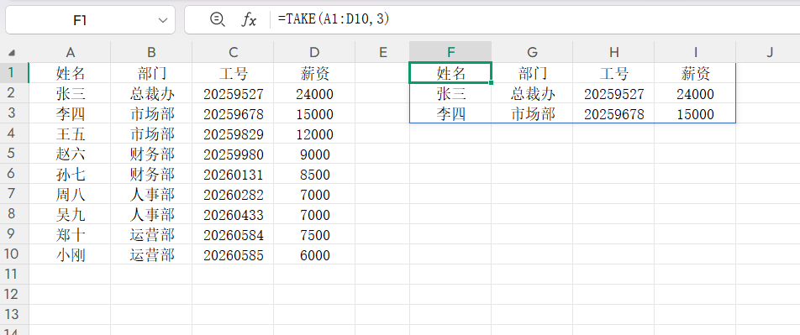Image resolution: width=800 pixels, height=335 pixels.
Task: Click cell C4 with 20259829
Action: coord(233,134)
